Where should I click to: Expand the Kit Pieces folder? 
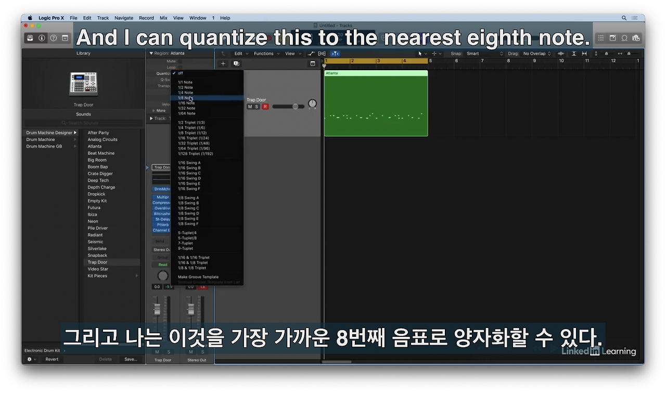137,276
